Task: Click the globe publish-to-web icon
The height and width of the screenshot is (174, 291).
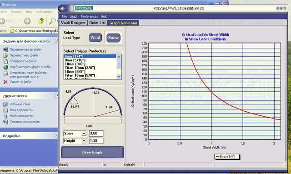Action: click(x=5, y=67)
